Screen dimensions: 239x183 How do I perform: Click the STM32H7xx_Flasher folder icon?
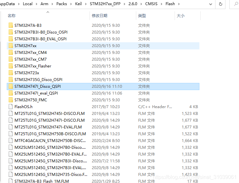coord(11,66)
